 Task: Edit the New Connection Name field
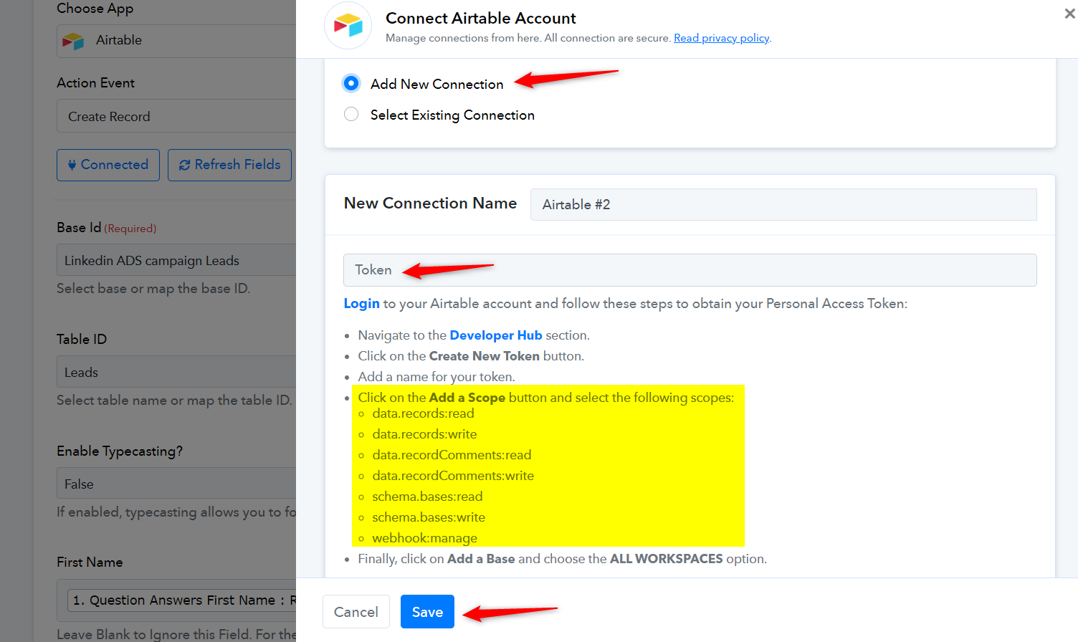click(783, 204)
